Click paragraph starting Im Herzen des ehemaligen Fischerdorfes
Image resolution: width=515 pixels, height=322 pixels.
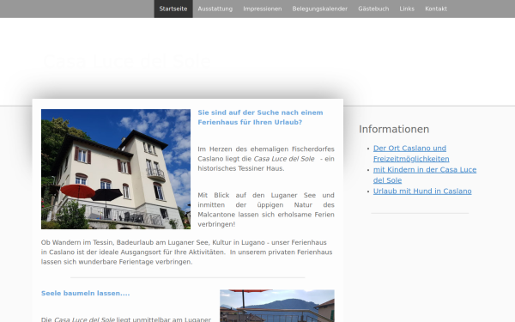pos(266,159)
